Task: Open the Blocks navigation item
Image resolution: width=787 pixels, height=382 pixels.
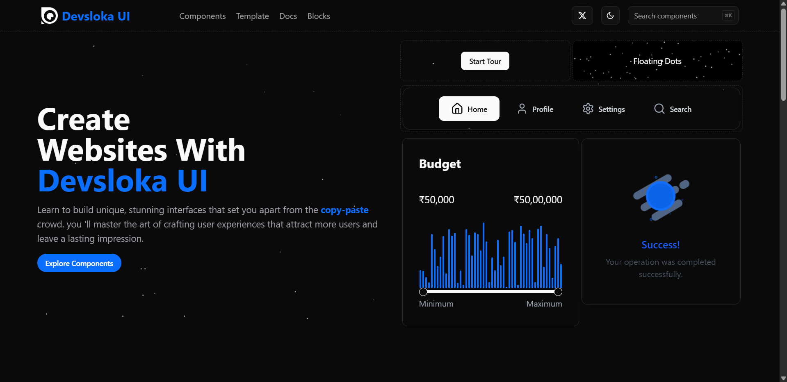Action: [x=318, y=16]
